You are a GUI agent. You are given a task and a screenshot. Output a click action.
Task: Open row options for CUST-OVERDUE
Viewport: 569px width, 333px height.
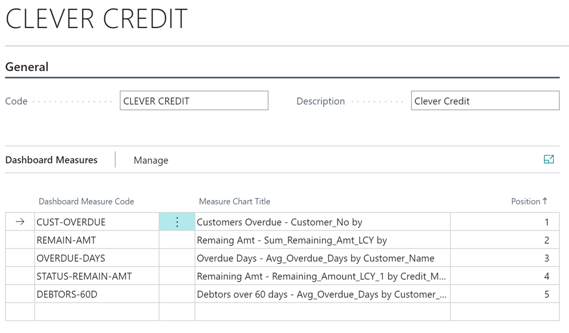177,222
